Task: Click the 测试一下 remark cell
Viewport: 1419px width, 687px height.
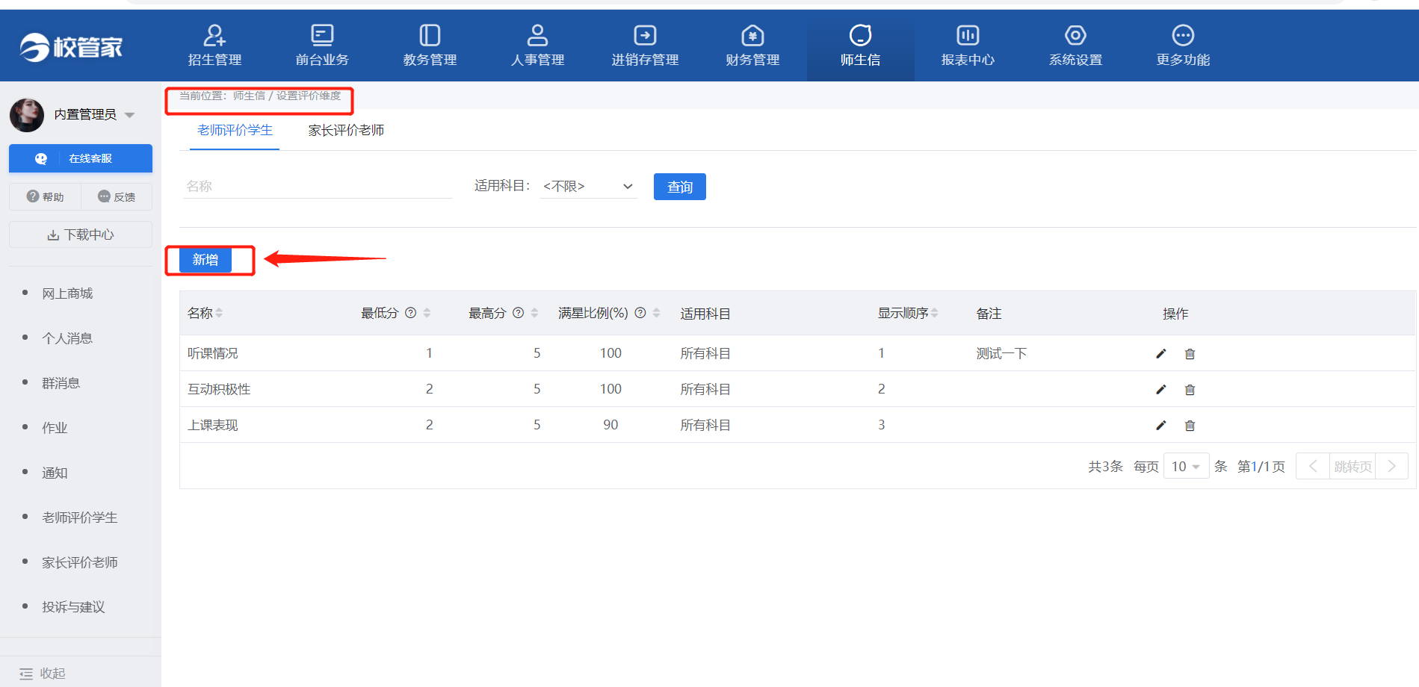Action: 1001,353
